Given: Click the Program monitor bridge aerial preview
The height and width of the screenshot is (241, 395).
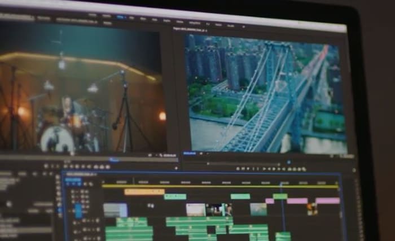Looking at the screenshot, I should pos(267,94).
